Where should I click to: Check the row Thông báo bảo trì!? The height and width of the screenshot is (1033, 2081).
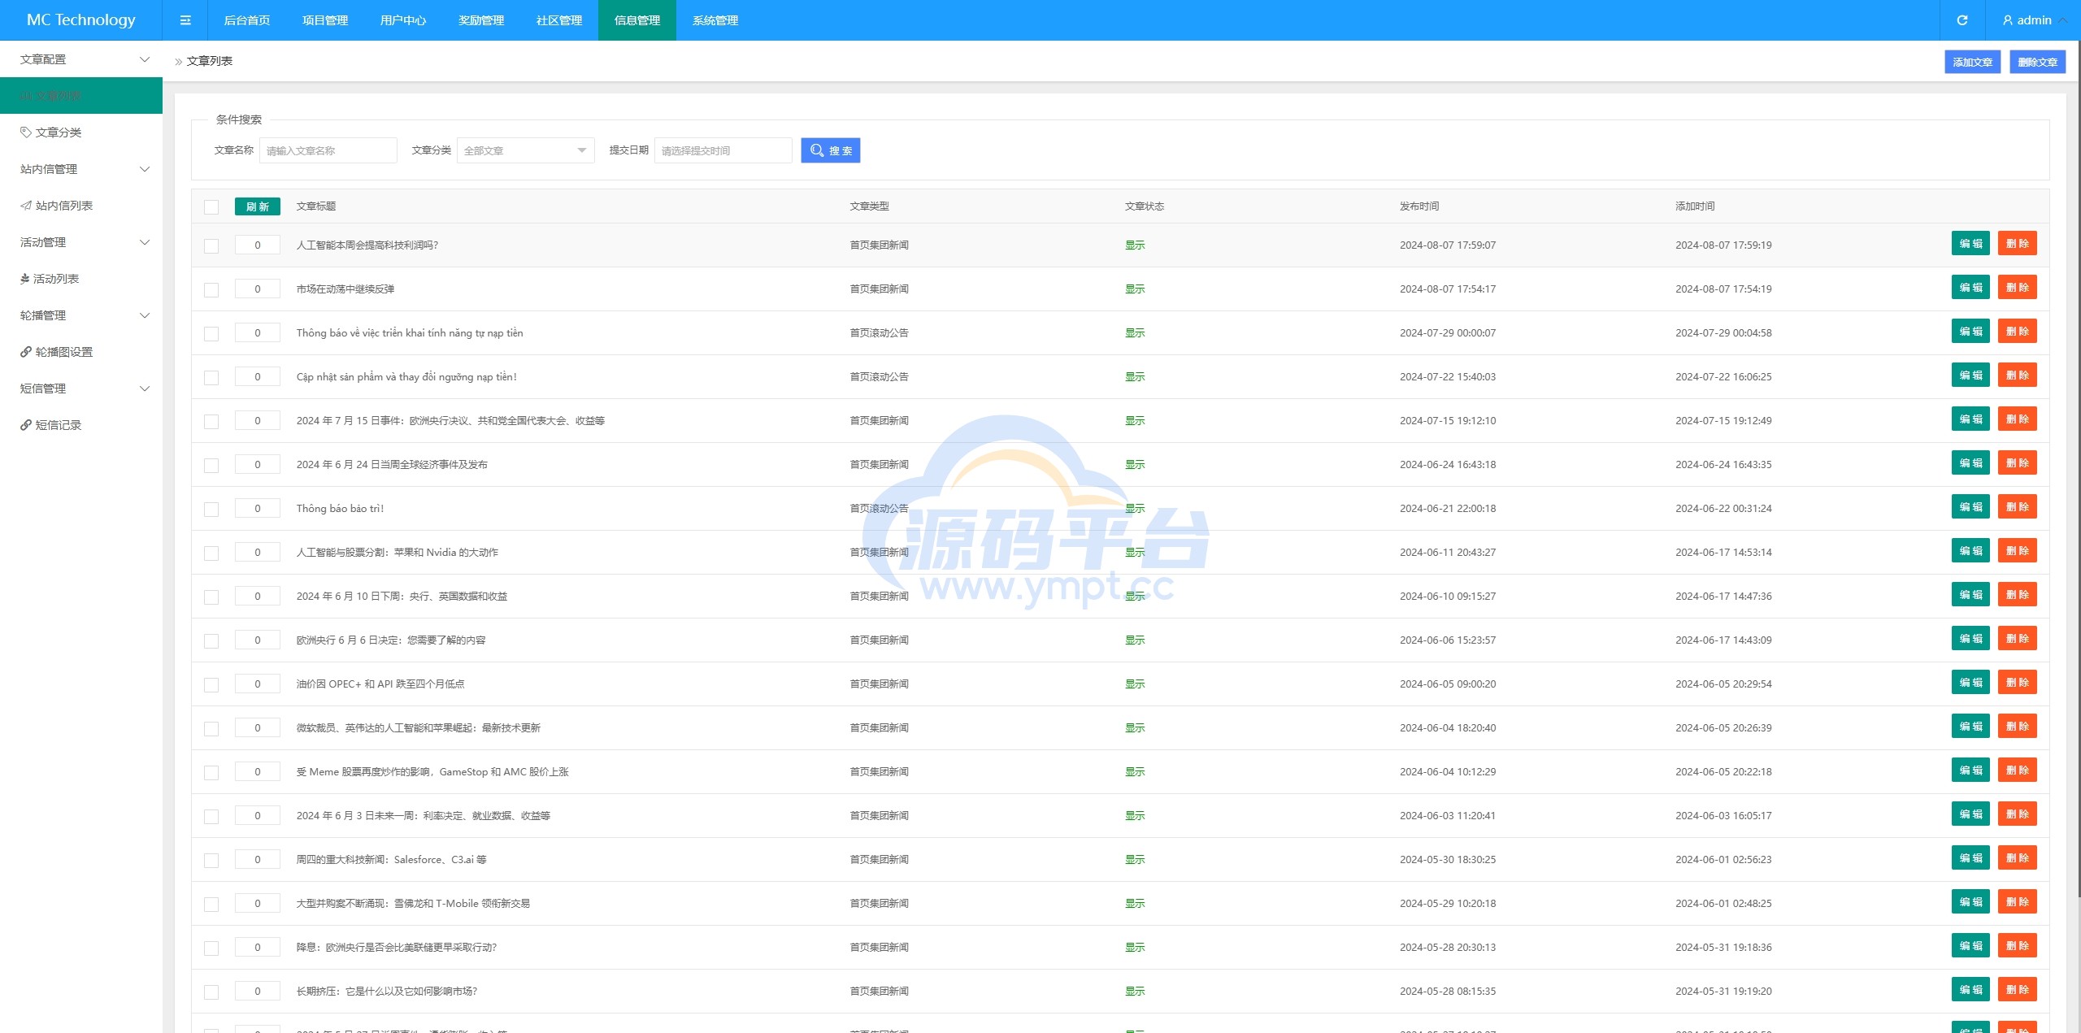[x=211, y=509]
